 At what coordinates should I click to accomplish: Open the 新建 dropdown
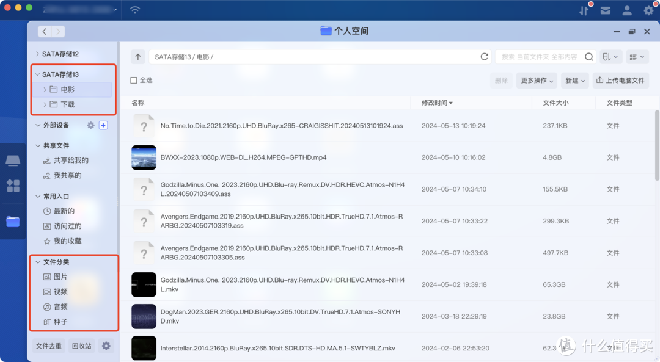[x=576, y=81]
